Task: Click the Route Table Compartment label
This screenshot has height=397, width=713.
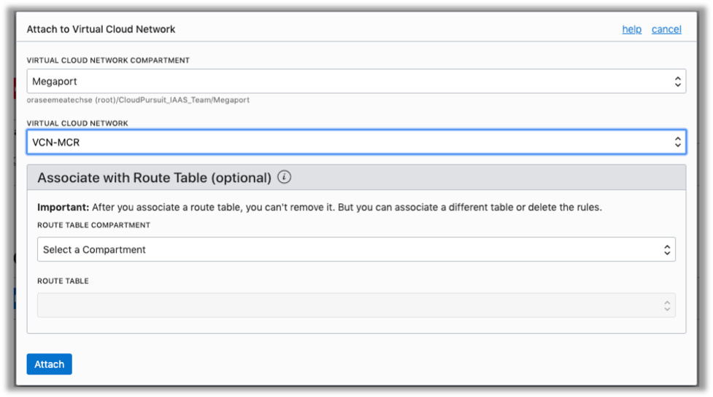Action: (x=94, y=225)
